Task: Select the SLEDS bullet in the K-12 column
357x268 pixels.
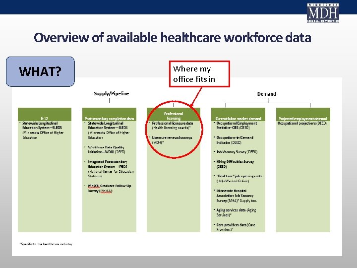Action: pyautogui.click(x=43, y=131)
